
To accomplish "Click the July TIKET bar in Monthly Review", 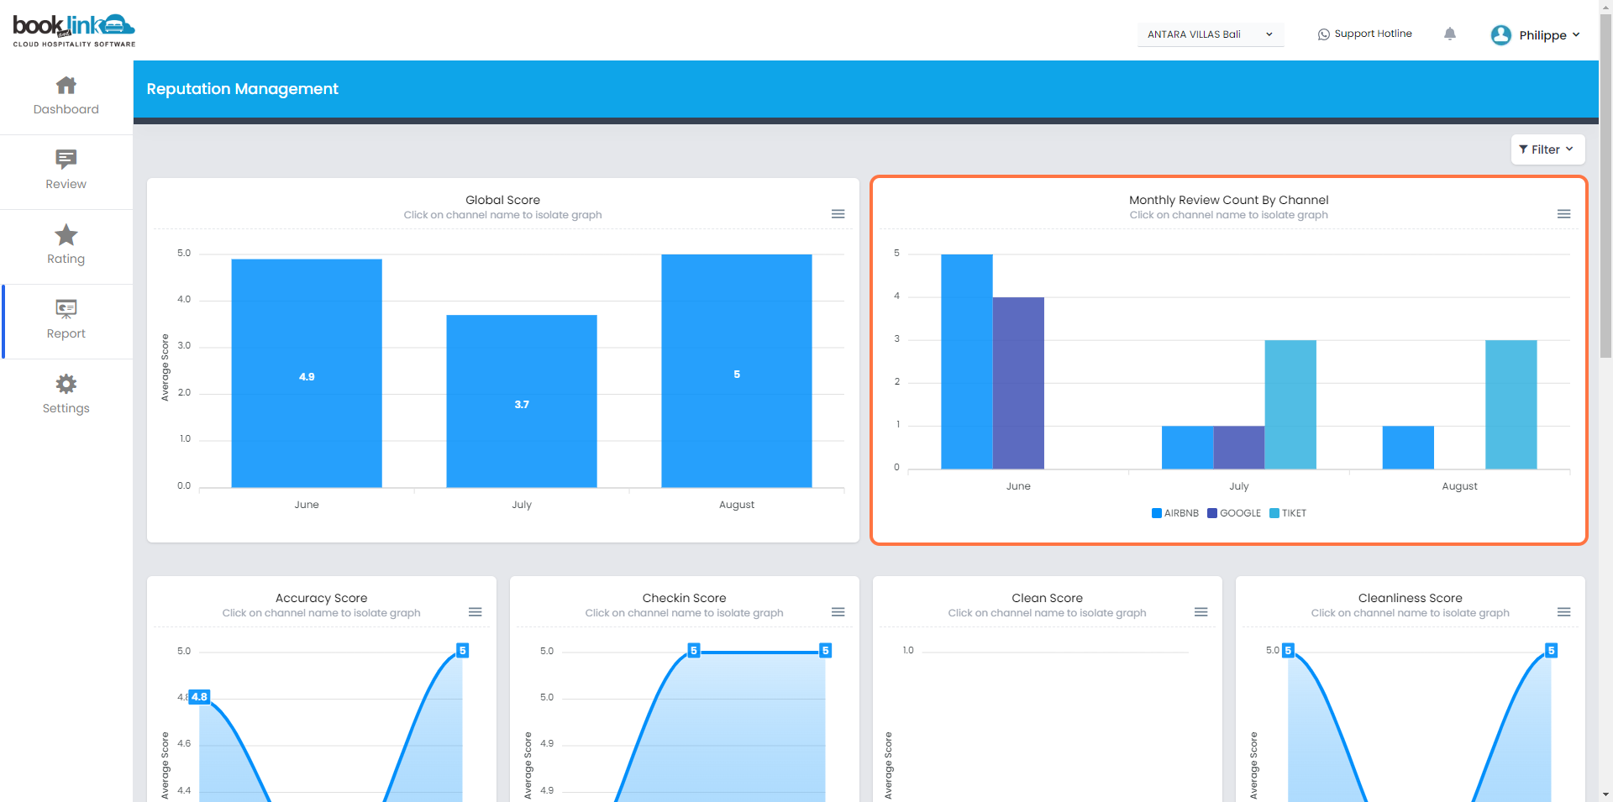I will click(x=1290, y=404).
